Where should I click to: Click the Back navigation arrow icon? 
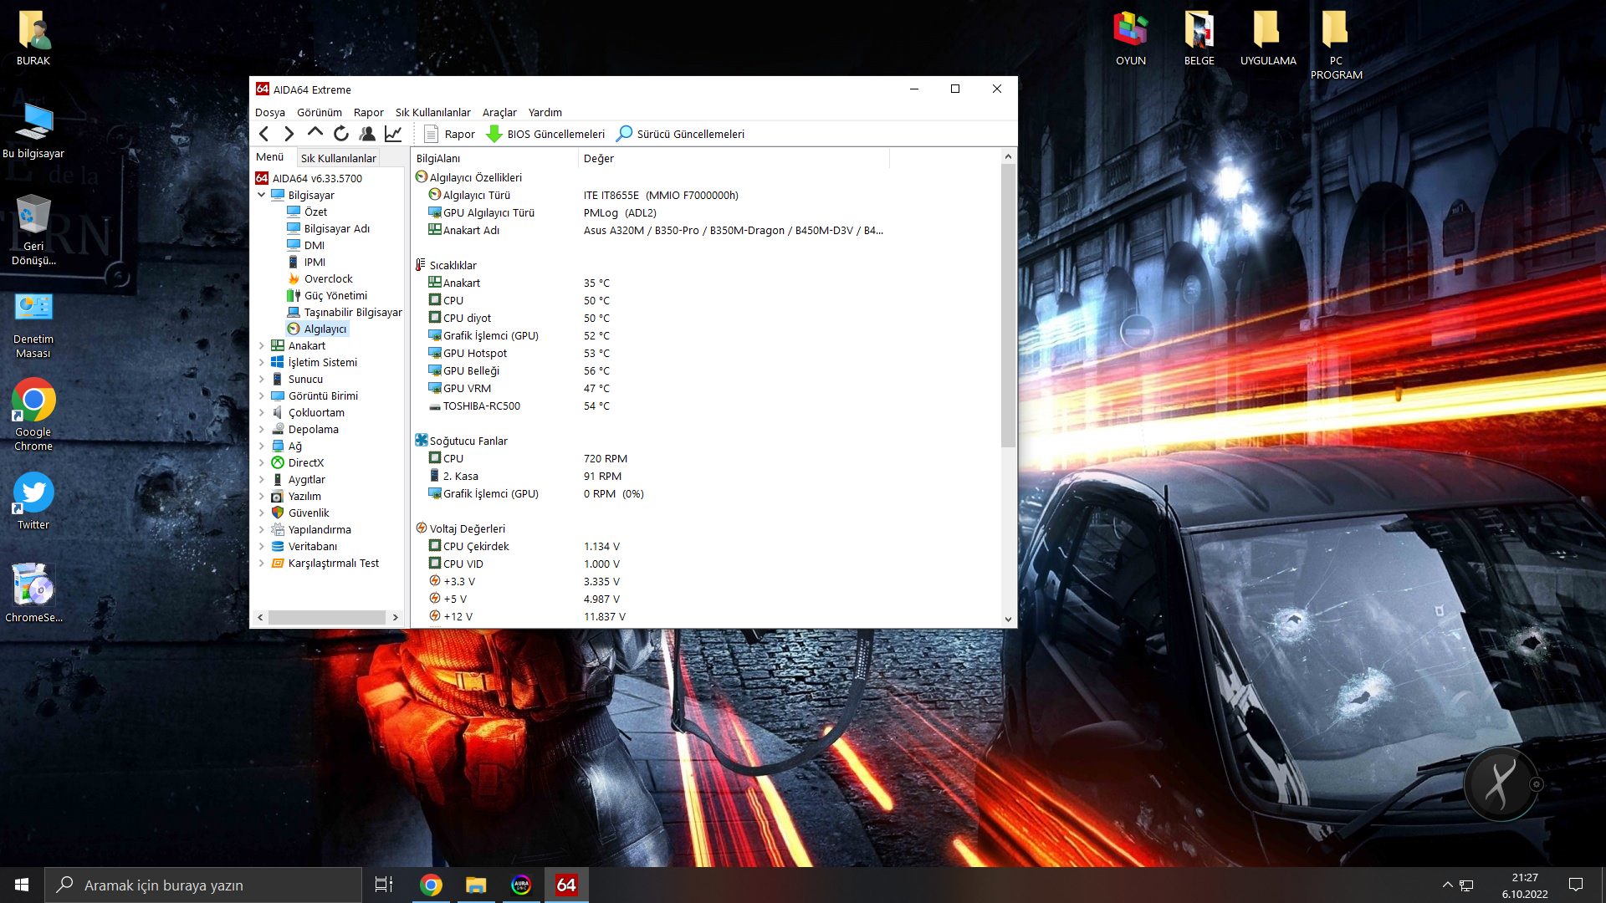point(264,134)
